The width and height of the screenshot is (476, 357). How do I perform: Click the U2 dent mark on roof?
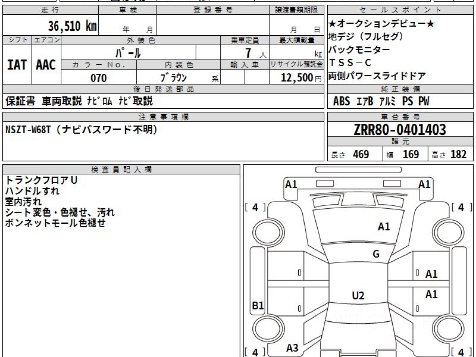(x=358, y=296)
